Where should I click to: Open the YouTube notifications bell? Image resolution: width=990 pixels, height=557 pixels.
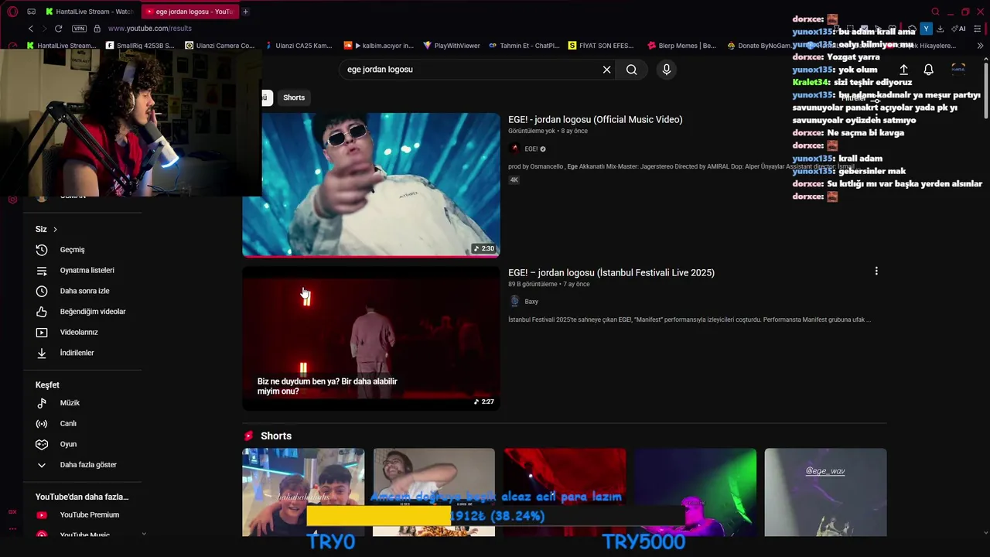tap(929, 70)
